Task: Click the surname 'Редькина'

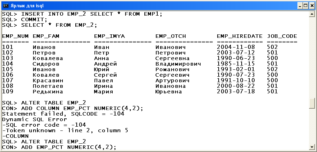Action: [x=48, y=92]
